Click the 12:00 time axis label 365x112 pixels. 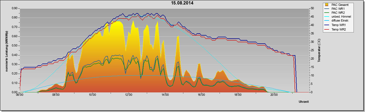129,95
